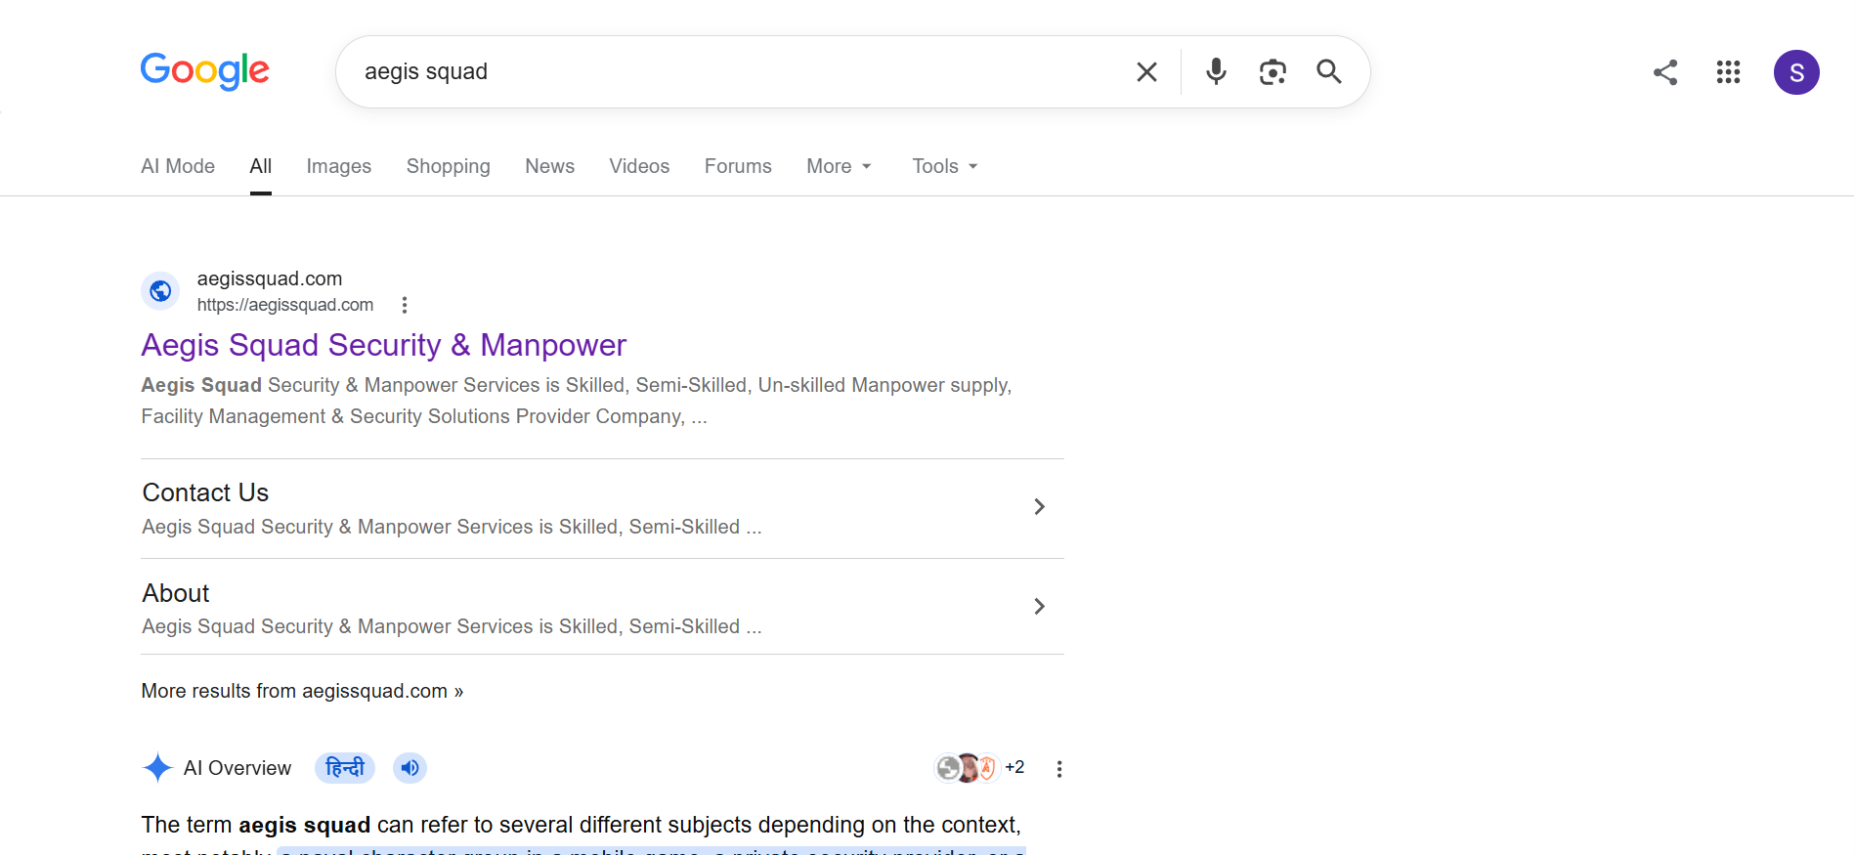Click the aegissquad.com globe favicon
Viewport: 1855px width, 855px height.
tap(160, 291)
